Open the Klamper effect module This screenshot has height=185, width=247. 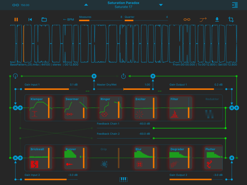pos(41,108)
